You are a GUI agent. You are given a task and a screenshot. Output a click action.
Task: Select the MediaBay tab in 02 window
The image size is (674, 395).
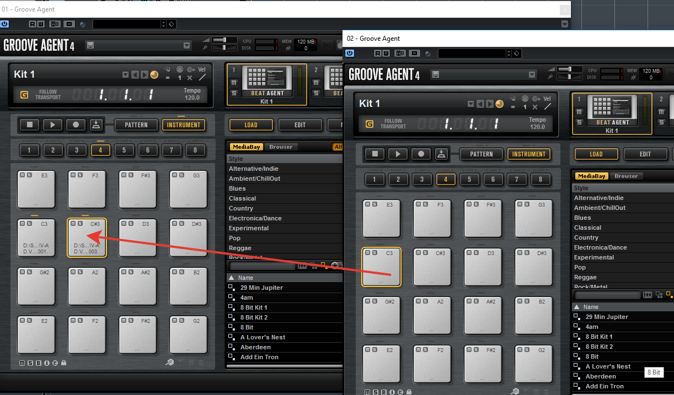coord(592,176)
